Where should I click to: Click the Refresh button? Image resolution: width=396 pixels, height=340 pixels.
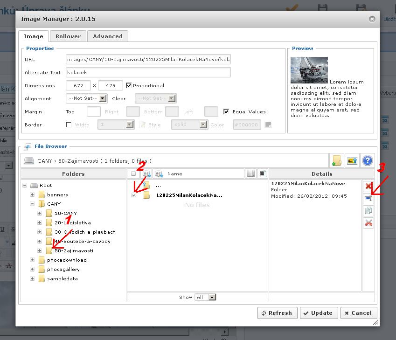[277, 313]
